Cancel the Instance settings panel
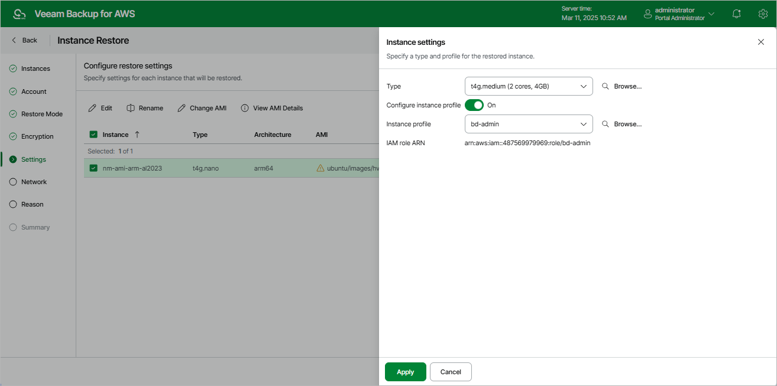The height and width of the screenshot is (386, 777). [451, 372]
